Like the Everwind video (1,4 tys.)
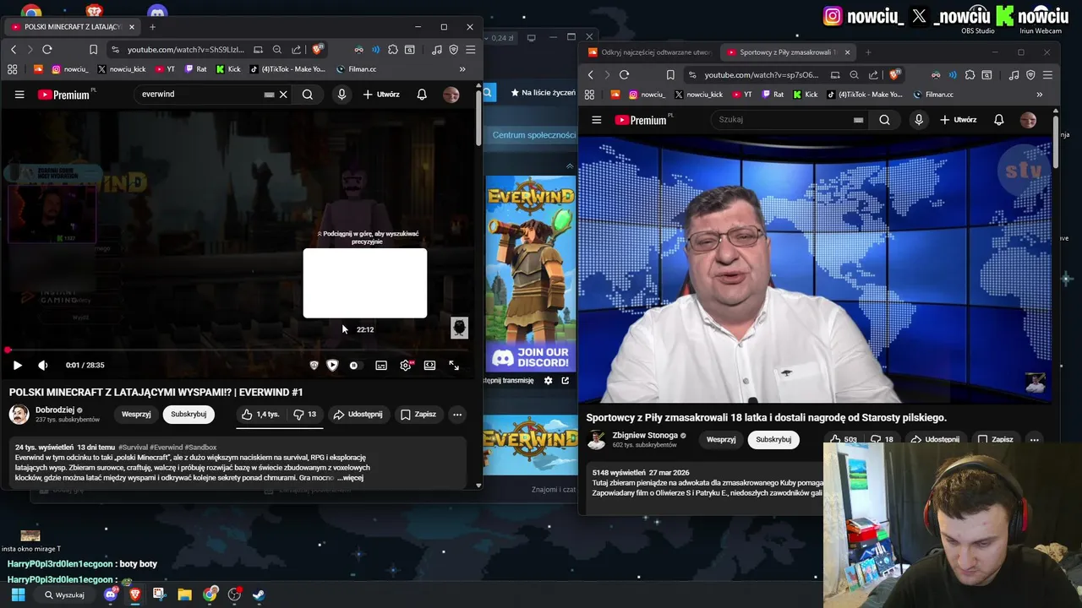This screenshot has width=1082, height=608. [x=260, y=415]
